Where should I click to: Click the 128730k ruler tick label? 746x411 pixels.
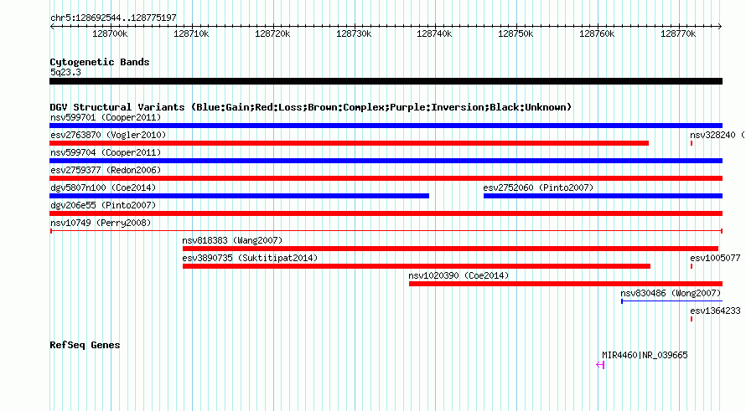[354, 33]
